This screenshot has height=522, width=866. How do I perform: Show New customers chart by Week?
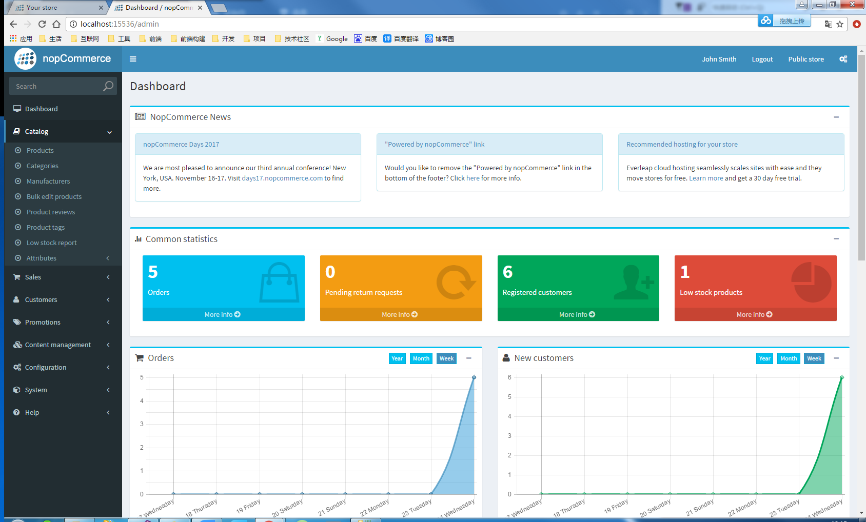pos(814,358)
